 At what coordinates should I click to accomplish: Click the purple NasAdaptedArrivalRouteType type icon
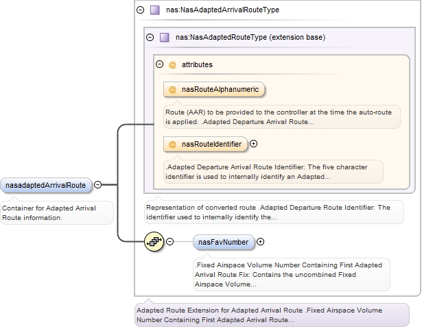pyautogui.click(x=154, y=10)
